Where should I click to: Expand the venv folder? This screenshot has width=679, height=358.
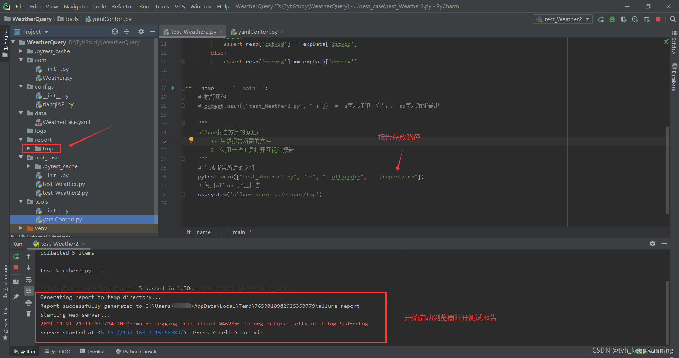coord(21,228)
